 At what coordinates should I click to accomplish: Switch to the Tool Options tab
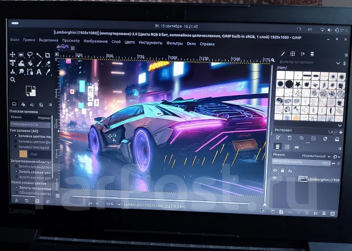14,104
